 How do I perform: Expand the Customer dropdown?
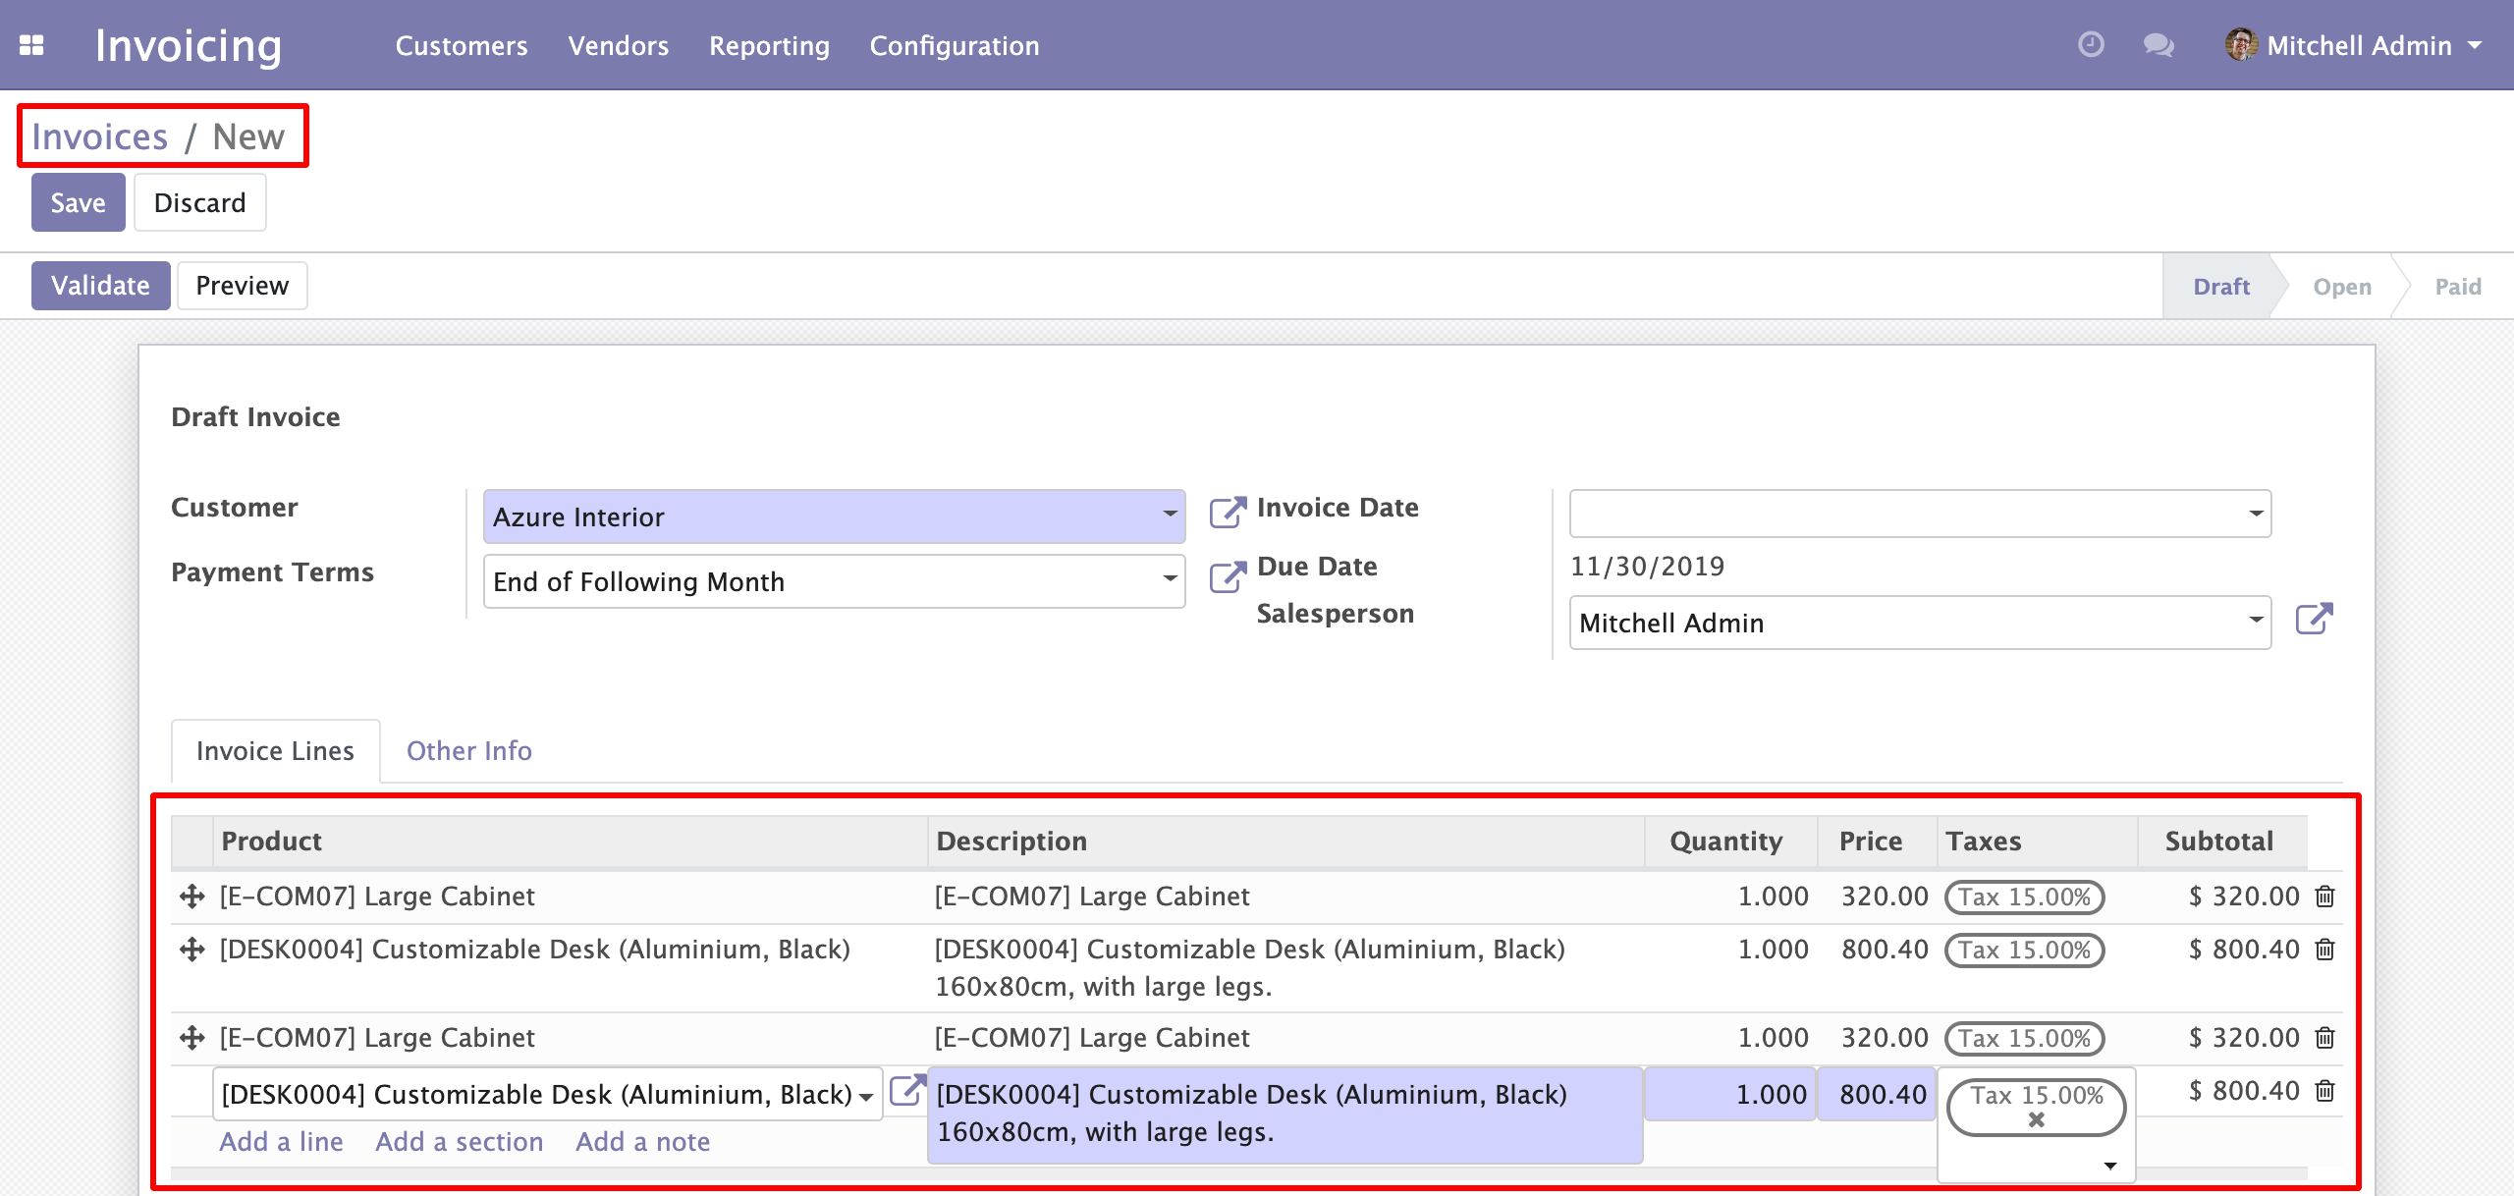click(1170, 514)
